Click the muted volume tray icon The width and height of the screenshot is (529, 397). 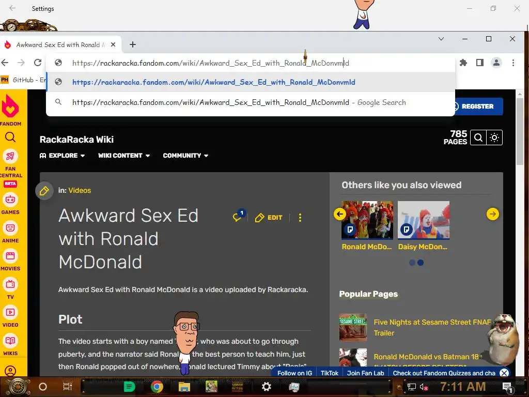click(424, 387)
